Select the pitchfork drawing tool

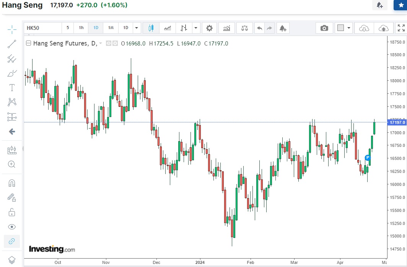pyautogui.click(x=12, y=59)
